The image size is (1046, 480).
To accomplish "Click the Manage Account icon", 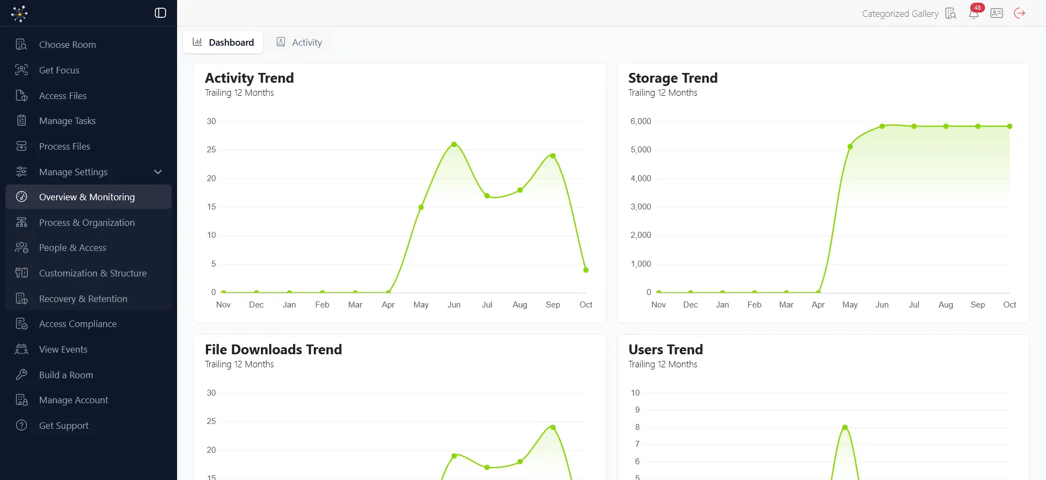I will click(21, 400).
